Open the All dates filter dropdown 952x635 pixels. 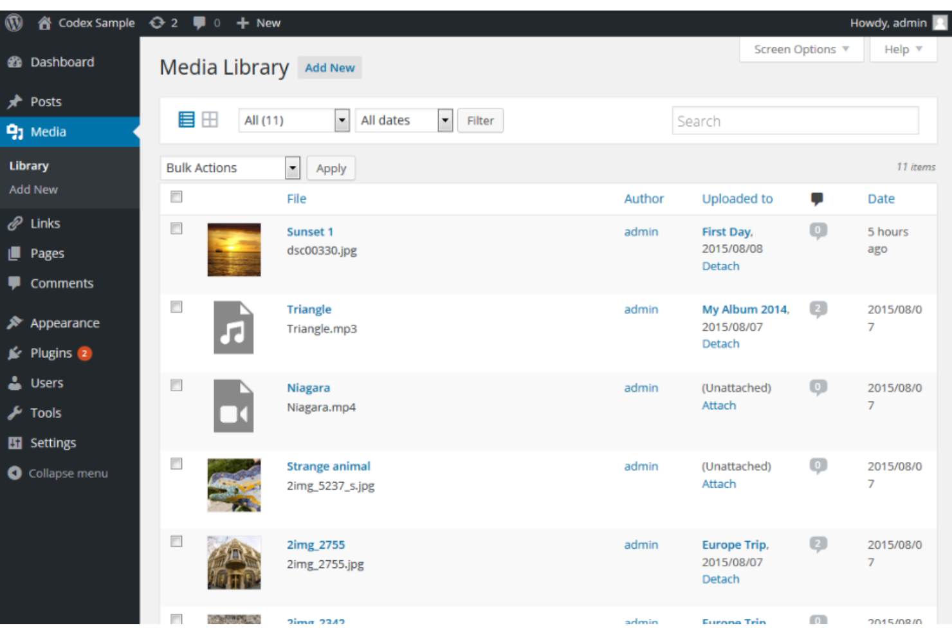[x=403, y=120]
